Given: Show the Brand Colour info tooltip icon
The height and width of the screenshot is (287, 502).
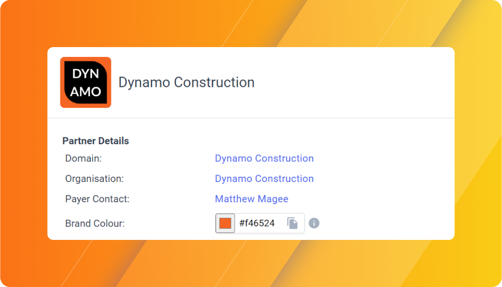Looking at the screenshot, I should (x=314, y=223).
